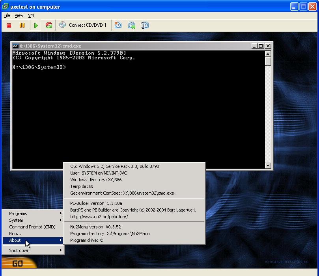The image size is (319, 276).
Task: Click the GO start button
Action: (x=19, y=263)
